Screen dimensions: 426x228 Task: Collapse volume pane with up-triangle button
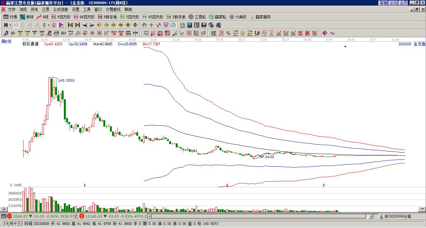(4, 209)
